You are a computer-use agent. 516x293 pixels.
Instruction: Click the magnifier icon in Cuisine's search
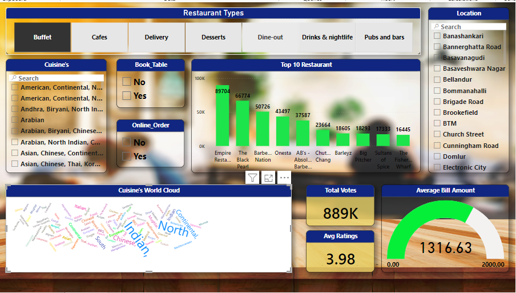tap(14, 78)
